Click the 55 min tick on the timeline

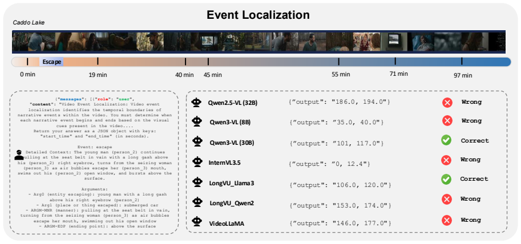click(x=339, y=62)
